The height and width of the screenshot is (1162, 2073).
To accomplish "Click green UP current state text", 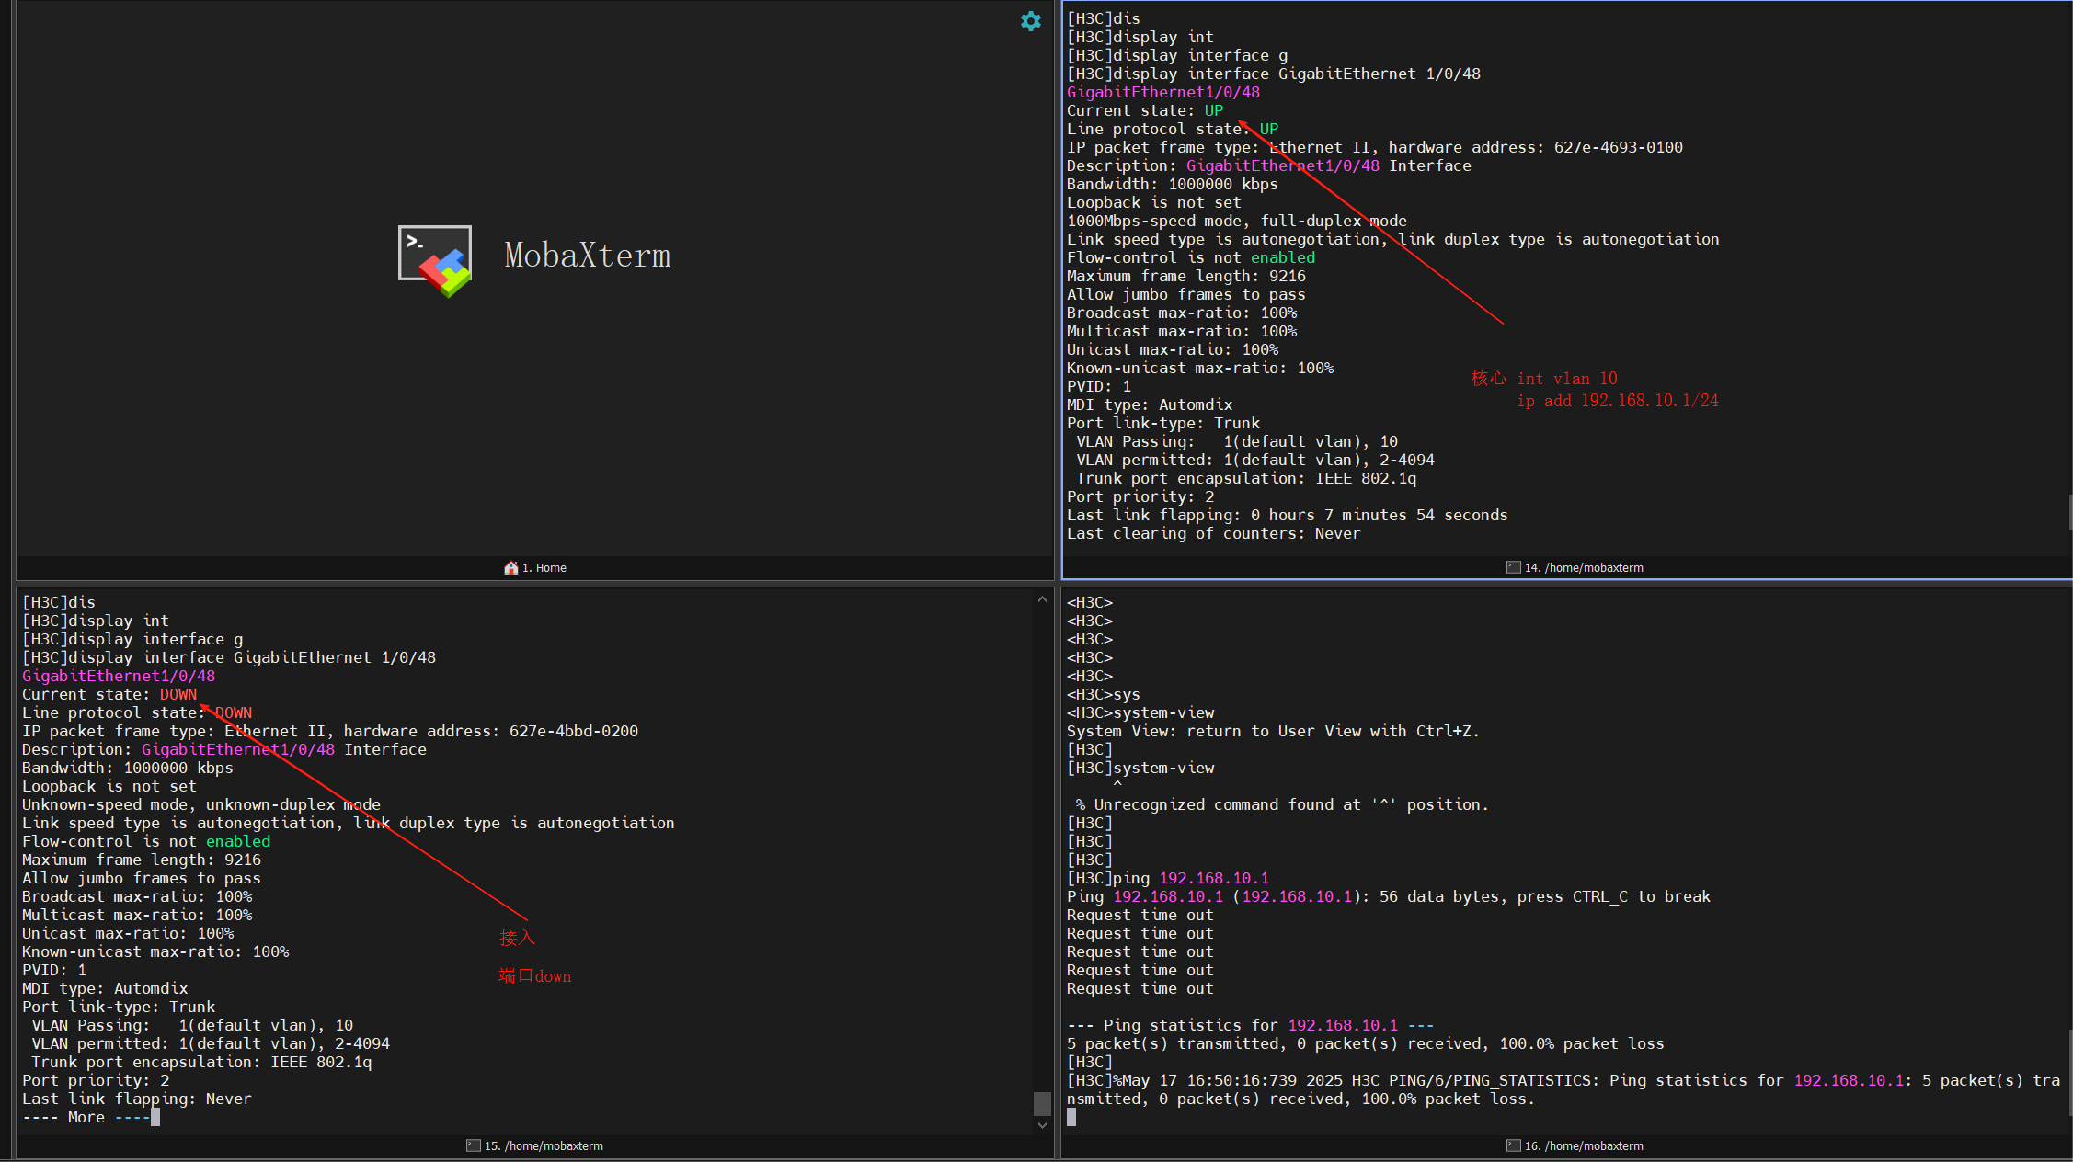I will [x=1213, y=110].
